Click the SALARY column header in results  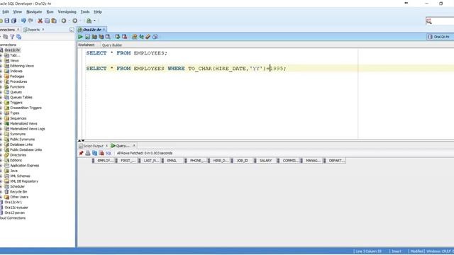pyautogui.click(x=266, y=161)
